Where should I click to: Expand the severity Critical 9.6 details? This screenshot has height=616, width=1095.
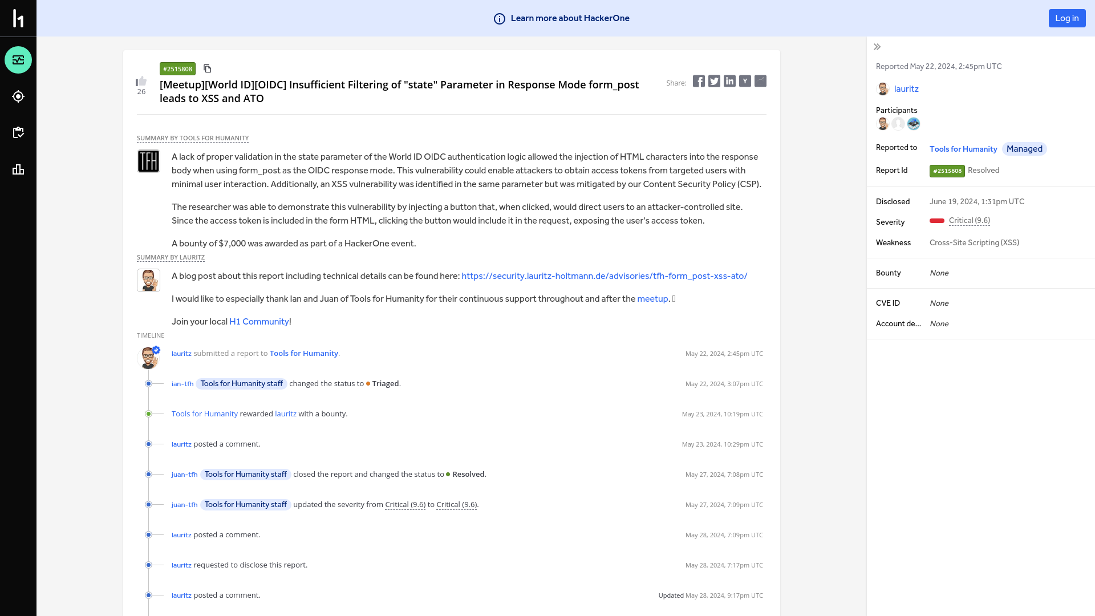pos(970,220)
